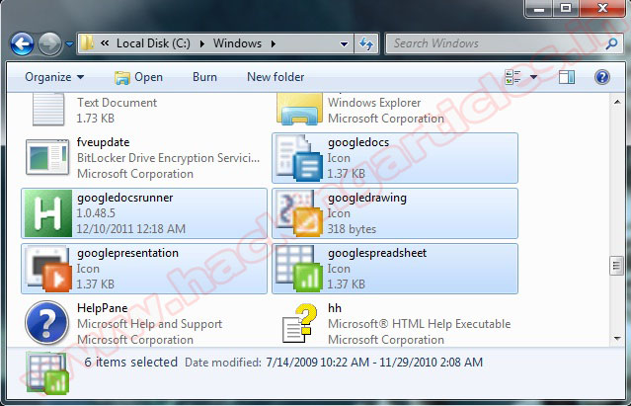Screen dimensions: 631x406
Task: Click Microsoft Help and Support text
Action: [x=149, y=324]
